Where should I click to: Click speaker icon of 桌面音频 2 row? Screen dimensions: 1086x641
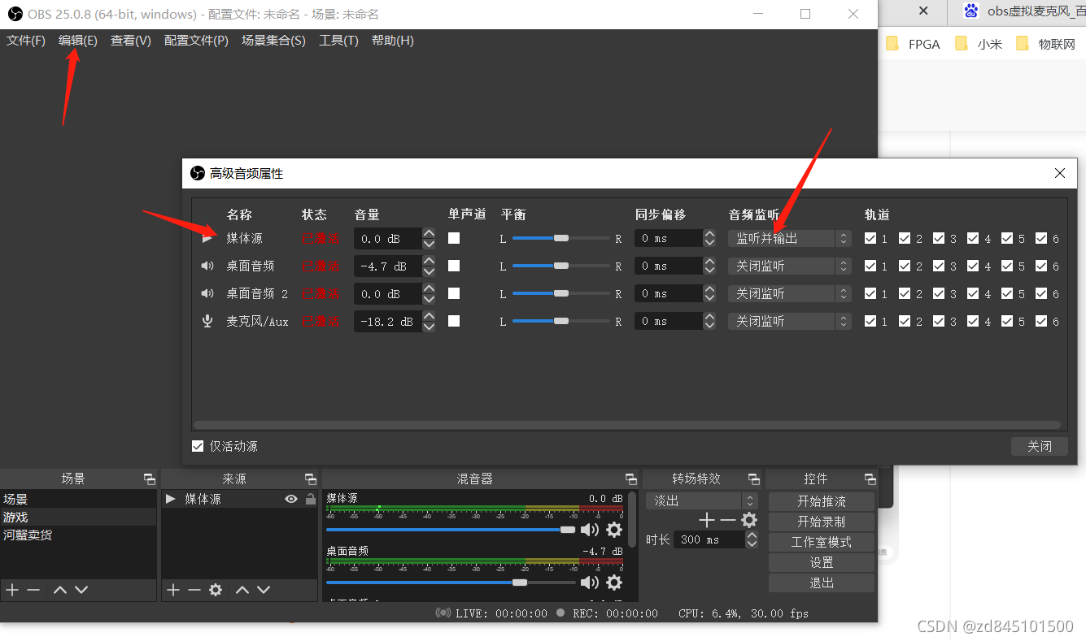207,293
